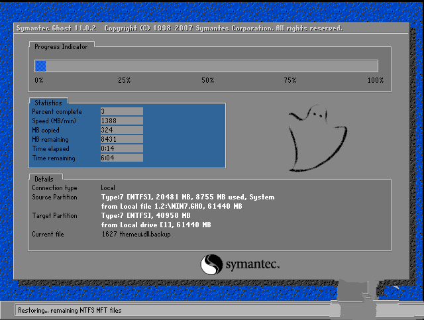Click the MB remaining value 8431

pyautogui.click(x=121, y=139)
